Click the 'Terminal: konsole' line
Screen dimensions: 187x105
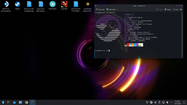[131, 36]
